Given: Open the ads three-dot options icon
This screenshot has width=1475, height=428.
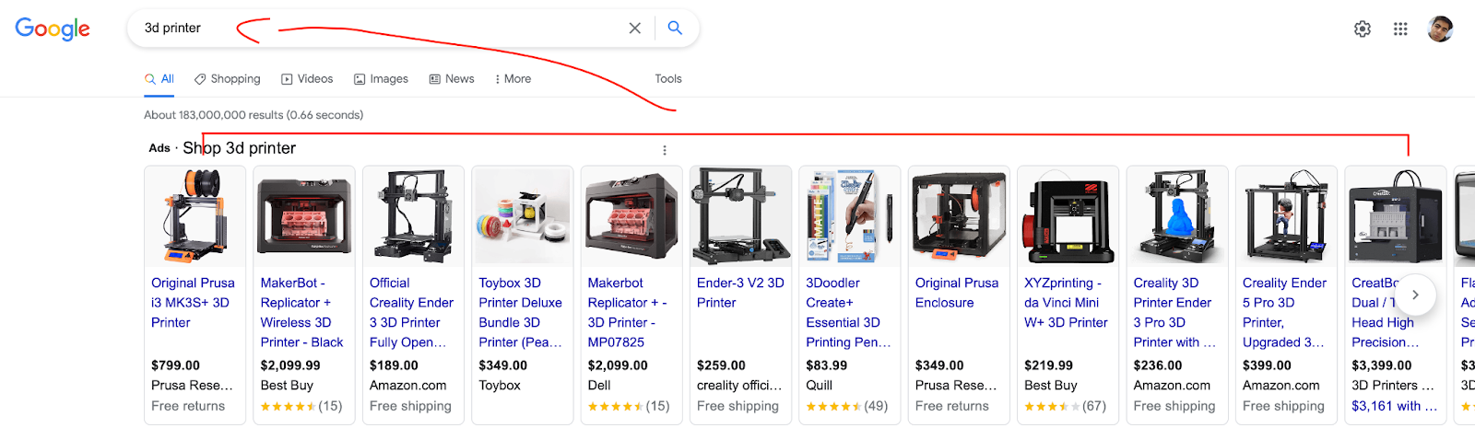Looking at the screenshot, I should coord(664,150).
